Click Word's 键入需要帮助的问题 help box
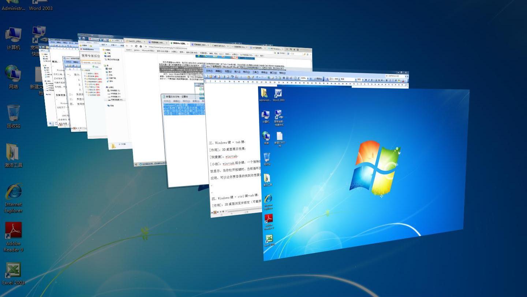The width and height of the screenshot is (527, 297). coord(395,76)
